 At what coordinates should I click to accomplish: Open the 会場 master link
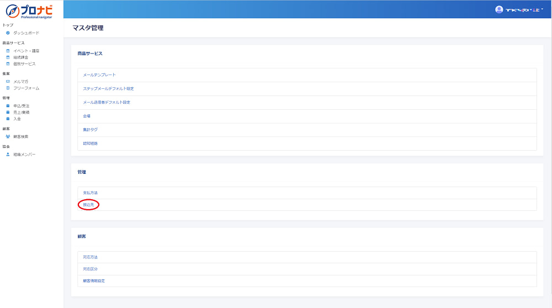pyautogui.click(x=87, y=116)
